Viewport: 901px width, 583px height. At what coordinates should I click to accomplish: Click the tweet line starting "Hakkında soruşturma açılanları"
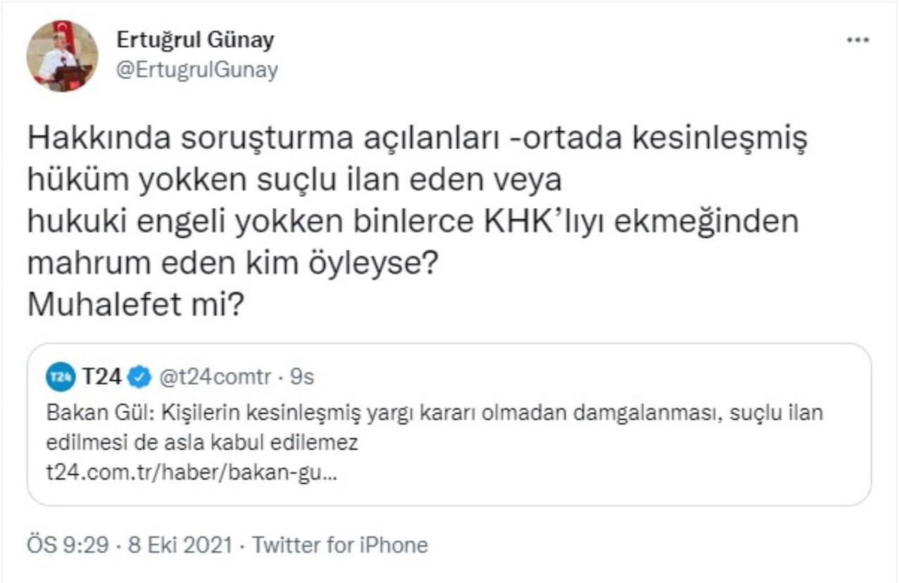[417, 139]
